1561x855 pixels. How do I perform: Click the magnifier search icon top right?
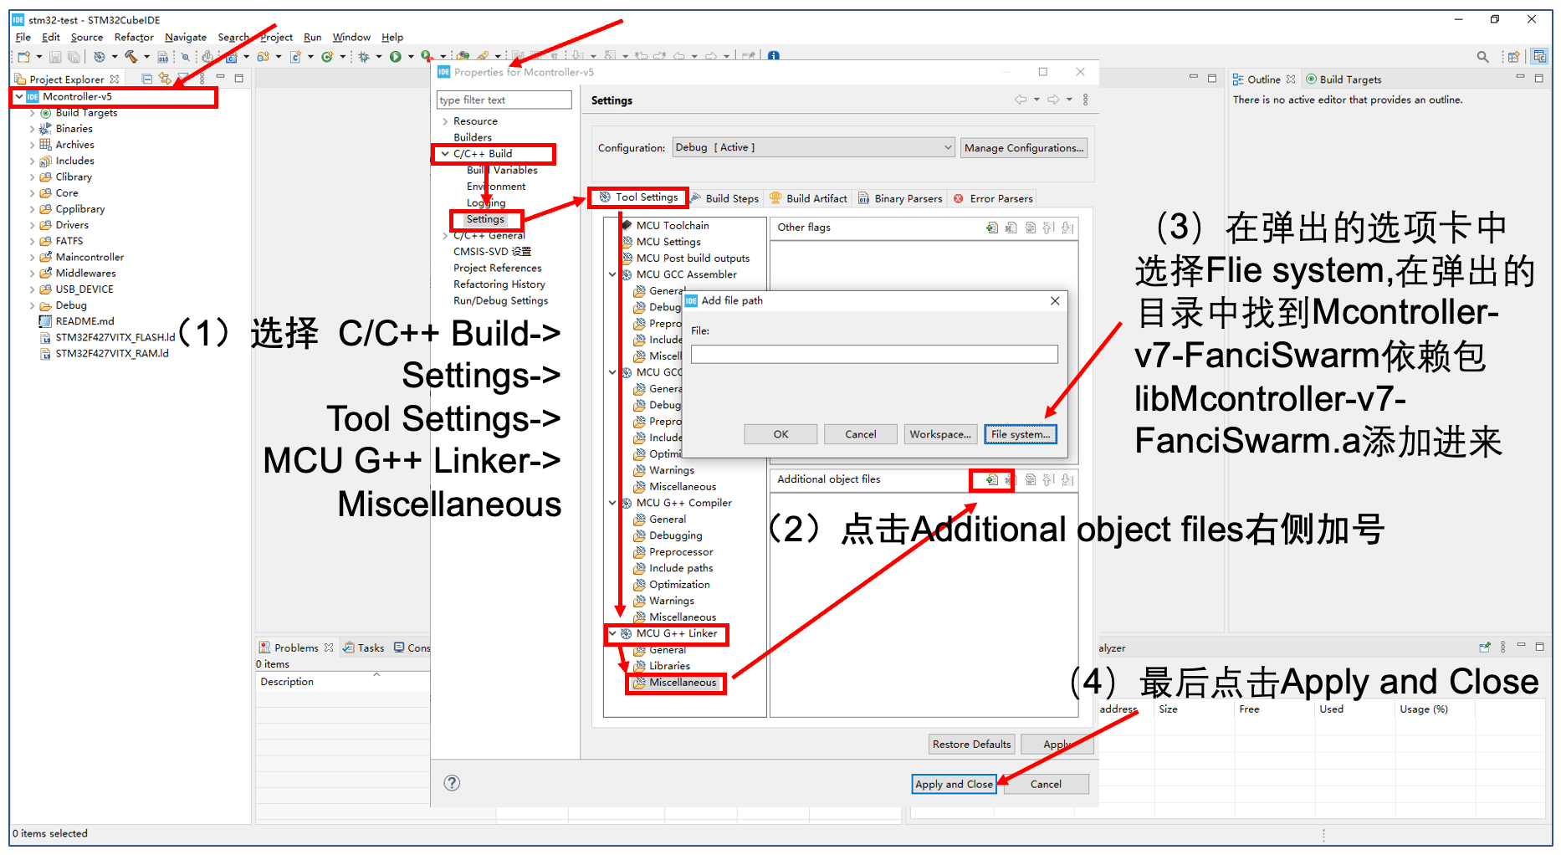1483,57
